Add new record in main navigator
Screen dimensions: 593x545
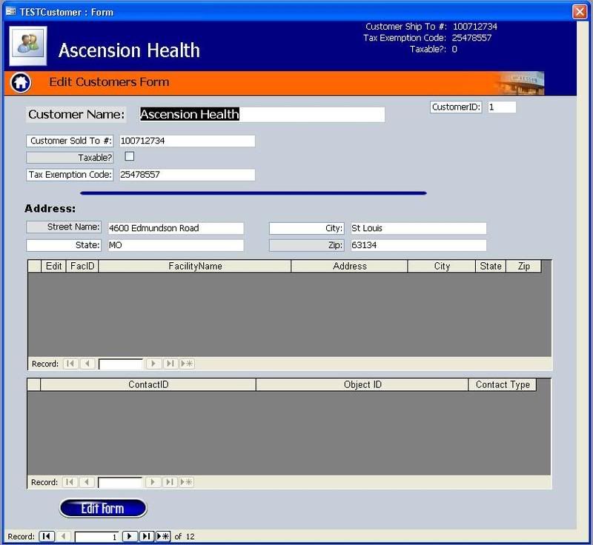[x=163, y=536]
